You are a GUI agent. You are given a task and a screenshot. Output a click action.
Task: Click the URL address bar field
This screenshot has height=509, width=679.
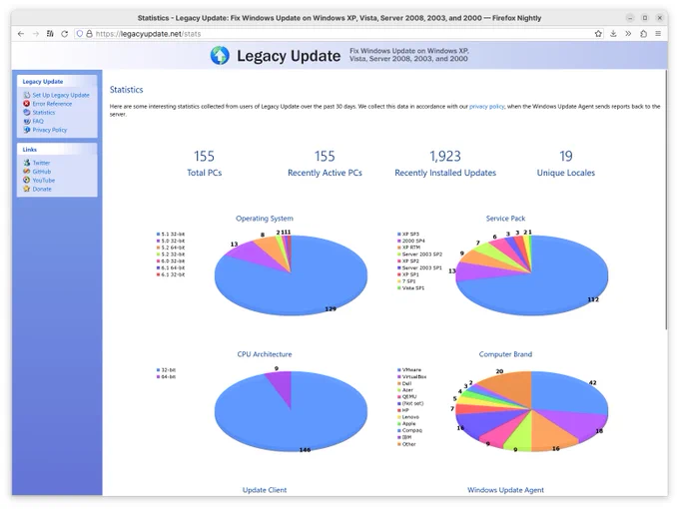click(x=338, y=33)
